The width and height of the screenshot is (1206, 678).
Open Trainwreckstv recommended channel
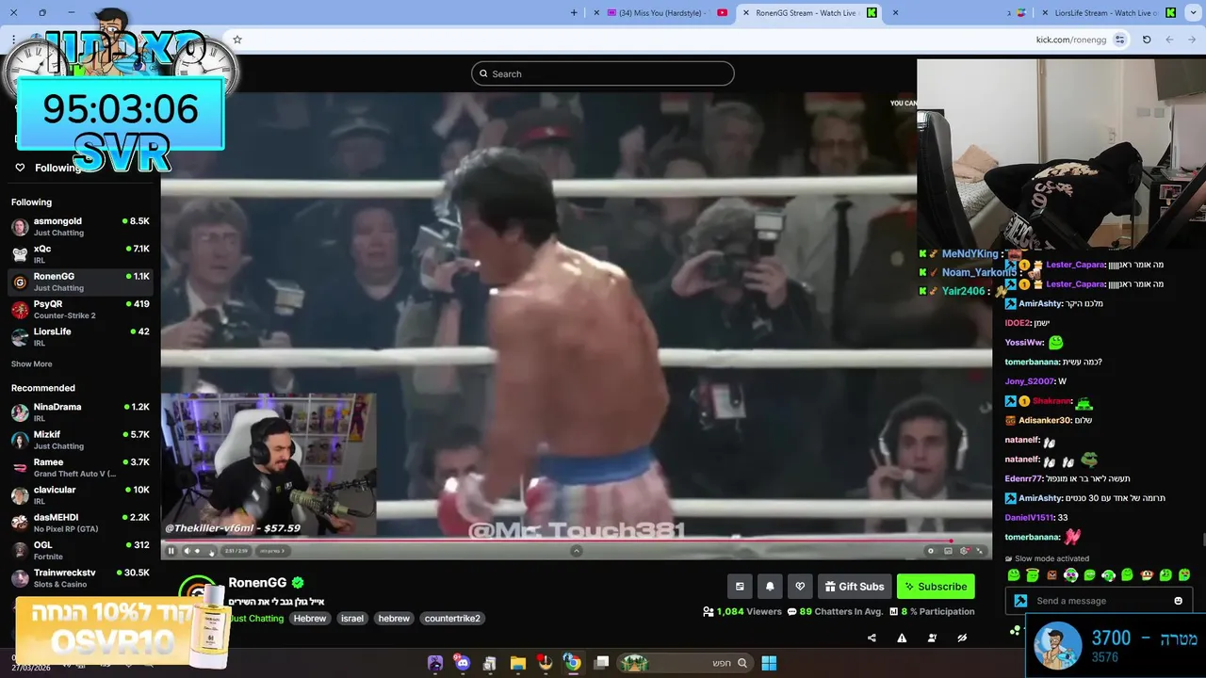tap(80, 577)
